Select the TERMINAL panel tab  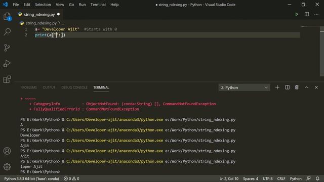101,87
